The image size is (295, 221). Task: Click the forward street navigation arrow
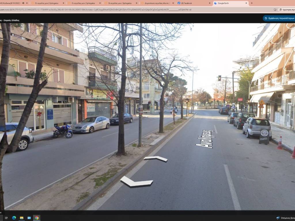coord(156,159)
